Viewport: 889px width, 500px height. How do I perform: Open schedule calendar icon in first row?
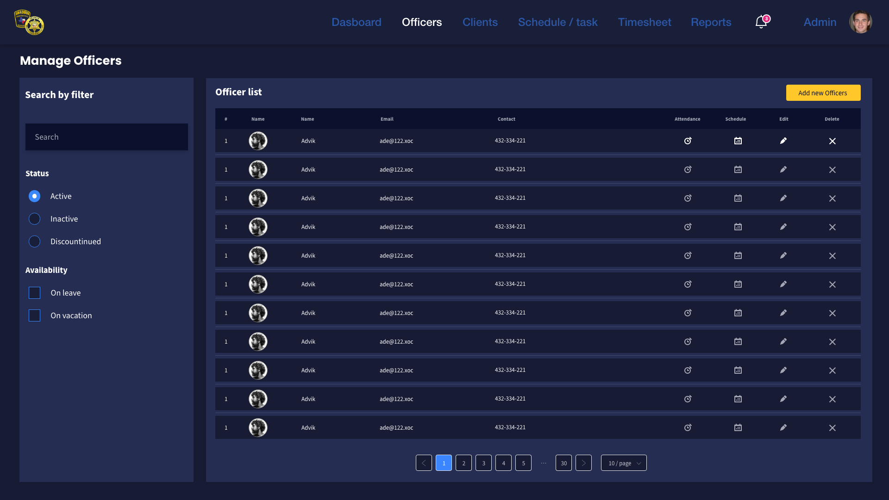click(x=738, y=141)
